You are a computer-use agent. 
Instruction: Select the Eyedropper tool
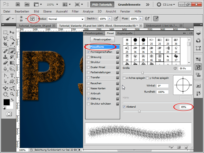[x=12, y=44]
